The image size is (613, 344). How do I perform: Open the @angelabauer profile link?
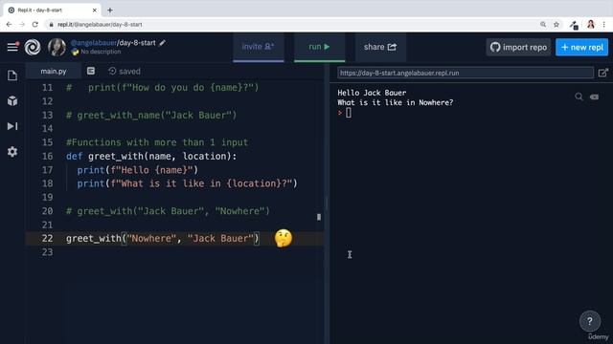94,43
